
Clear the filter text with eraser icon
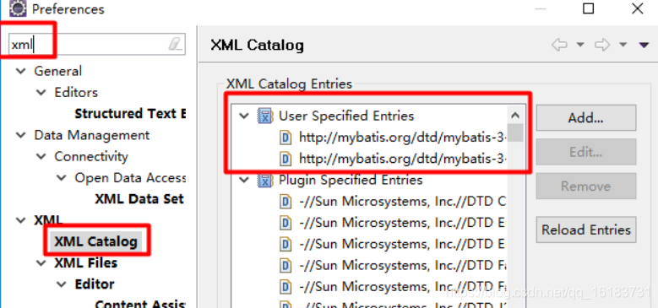tap(176, 44)
